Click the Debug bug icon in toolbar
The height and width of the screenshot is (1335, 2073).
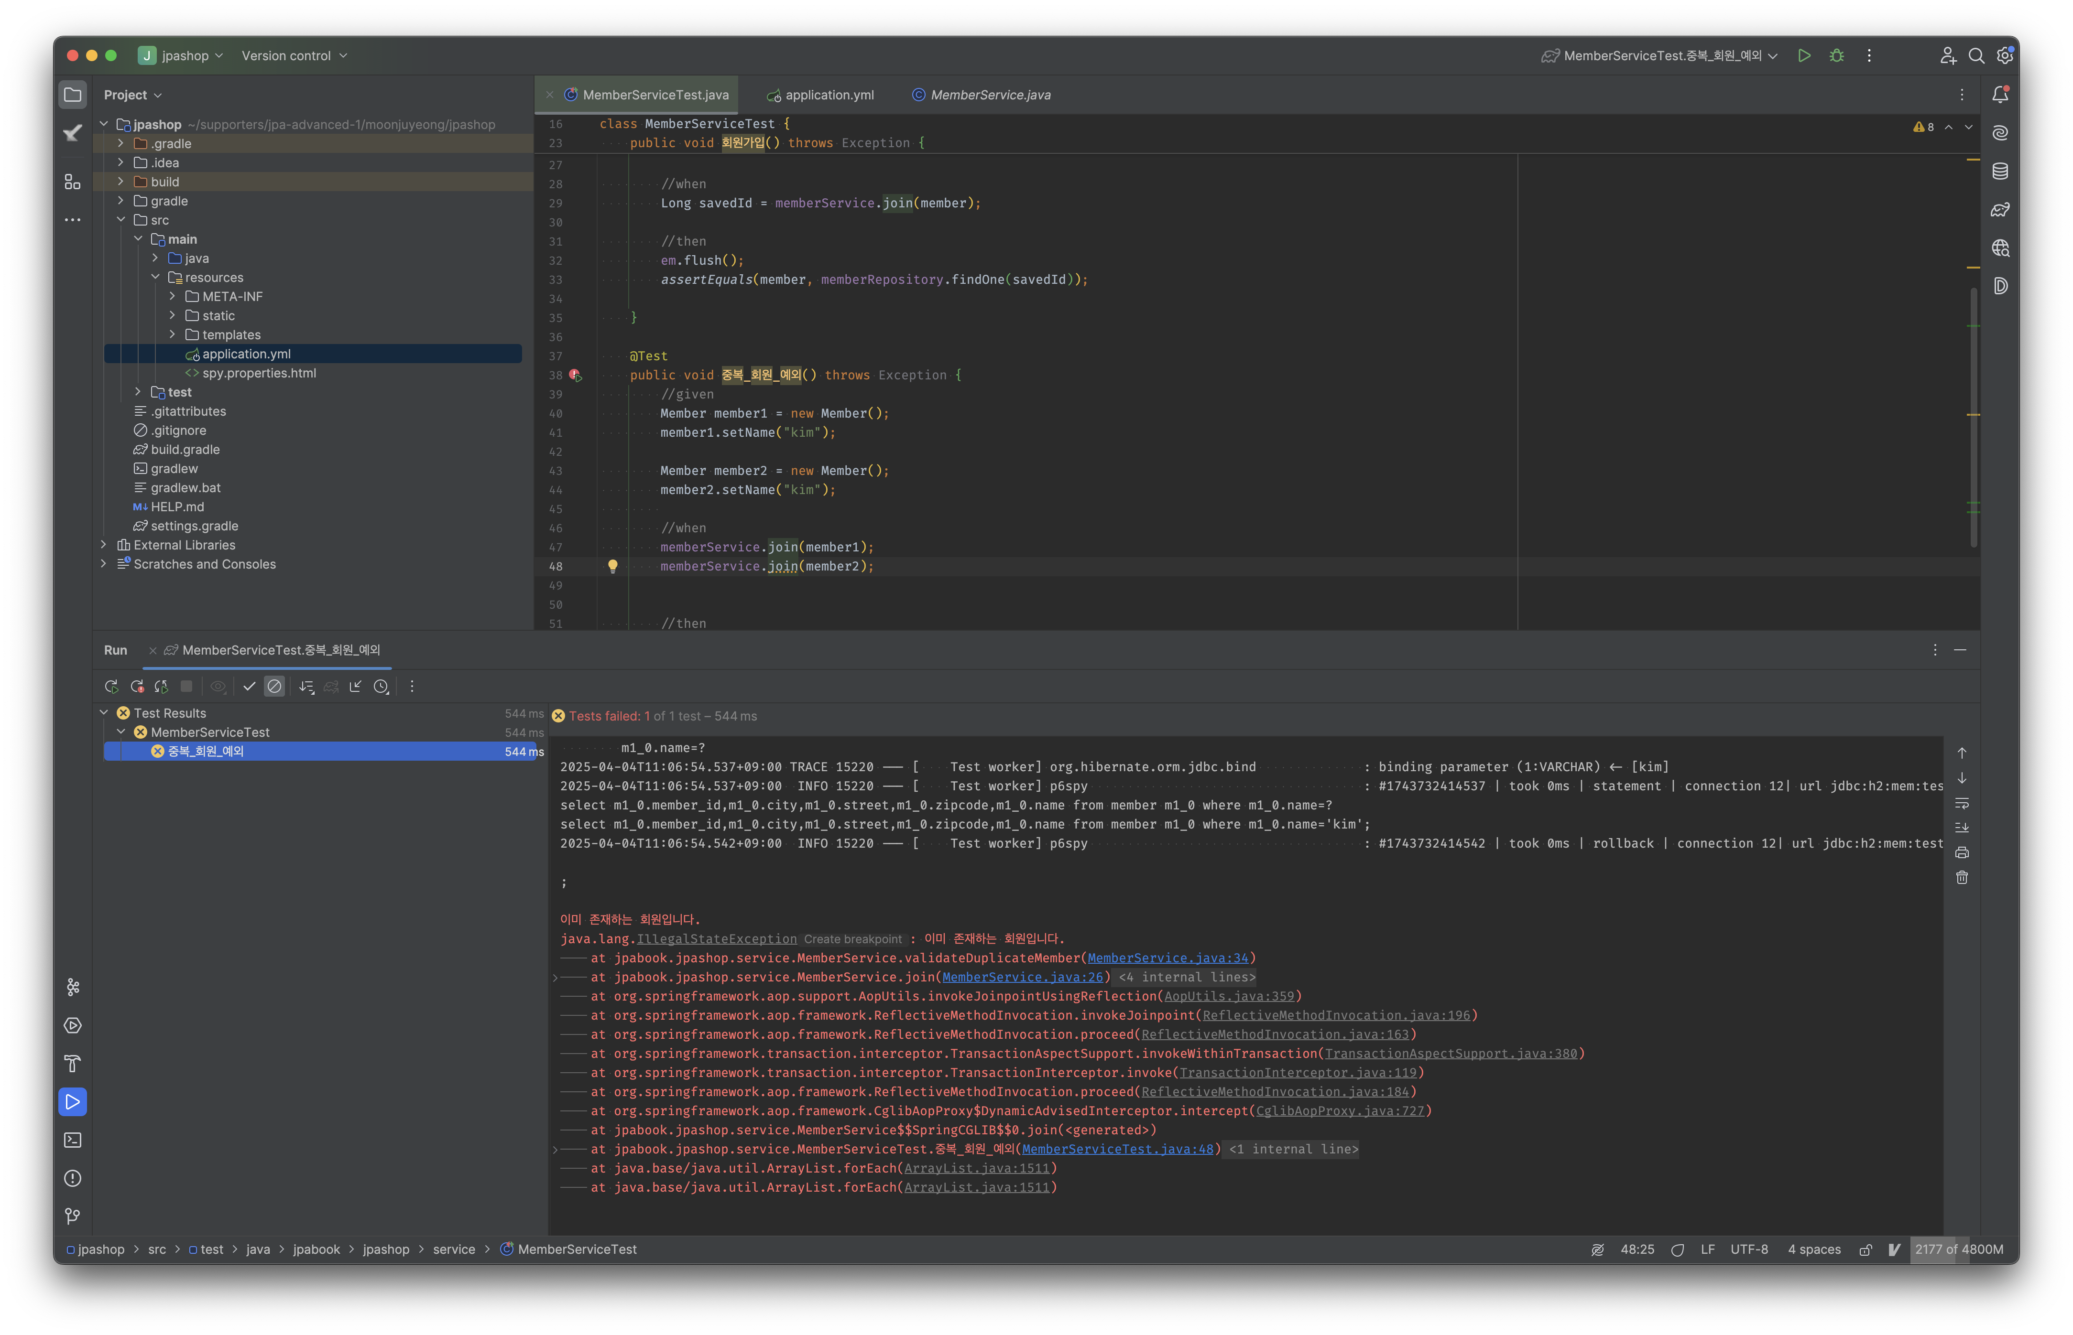1837,55
